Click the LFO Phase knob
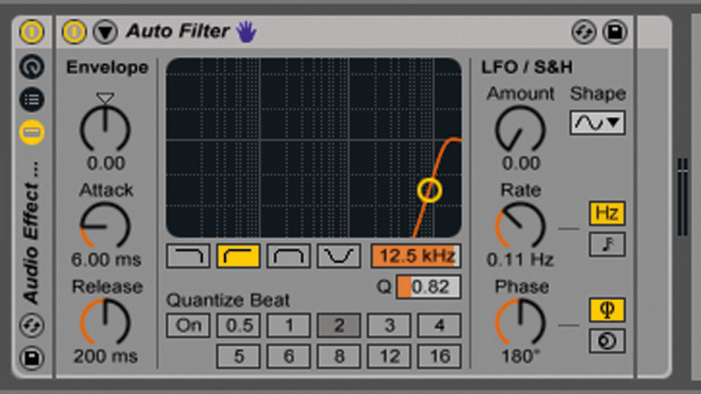This screenshot has width=701, height=394. (x=520, y=322)
